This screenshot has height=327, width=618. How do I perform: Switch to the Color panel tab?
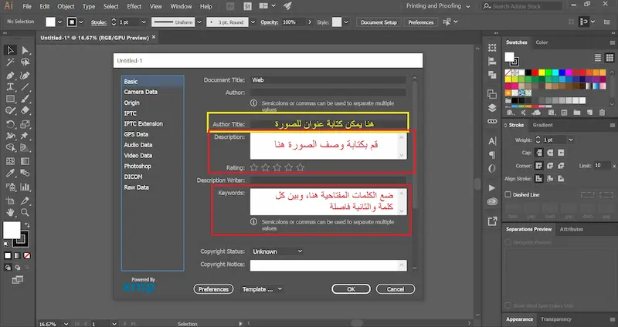(542, 42)
